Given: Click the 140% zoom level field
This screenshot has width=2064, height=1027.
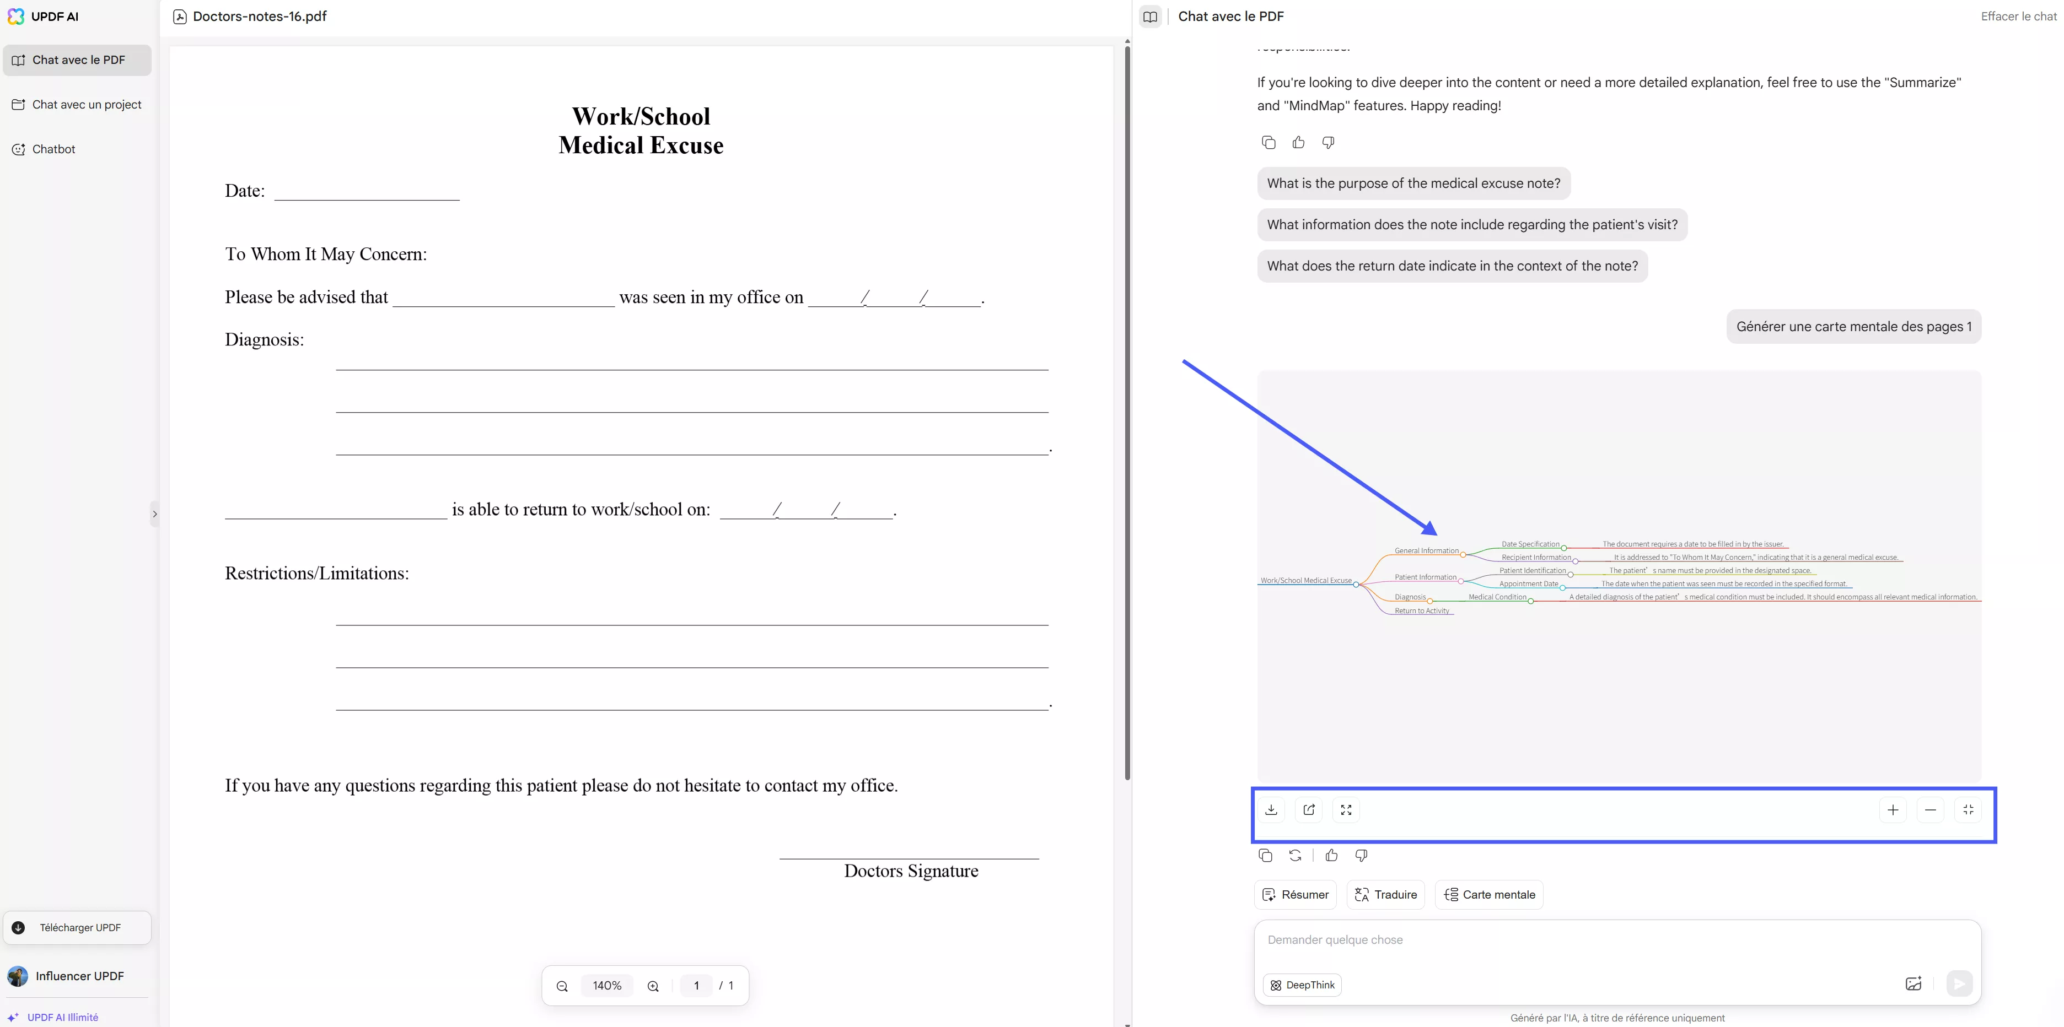Looking at the screenshot, I should coord(606,985).
